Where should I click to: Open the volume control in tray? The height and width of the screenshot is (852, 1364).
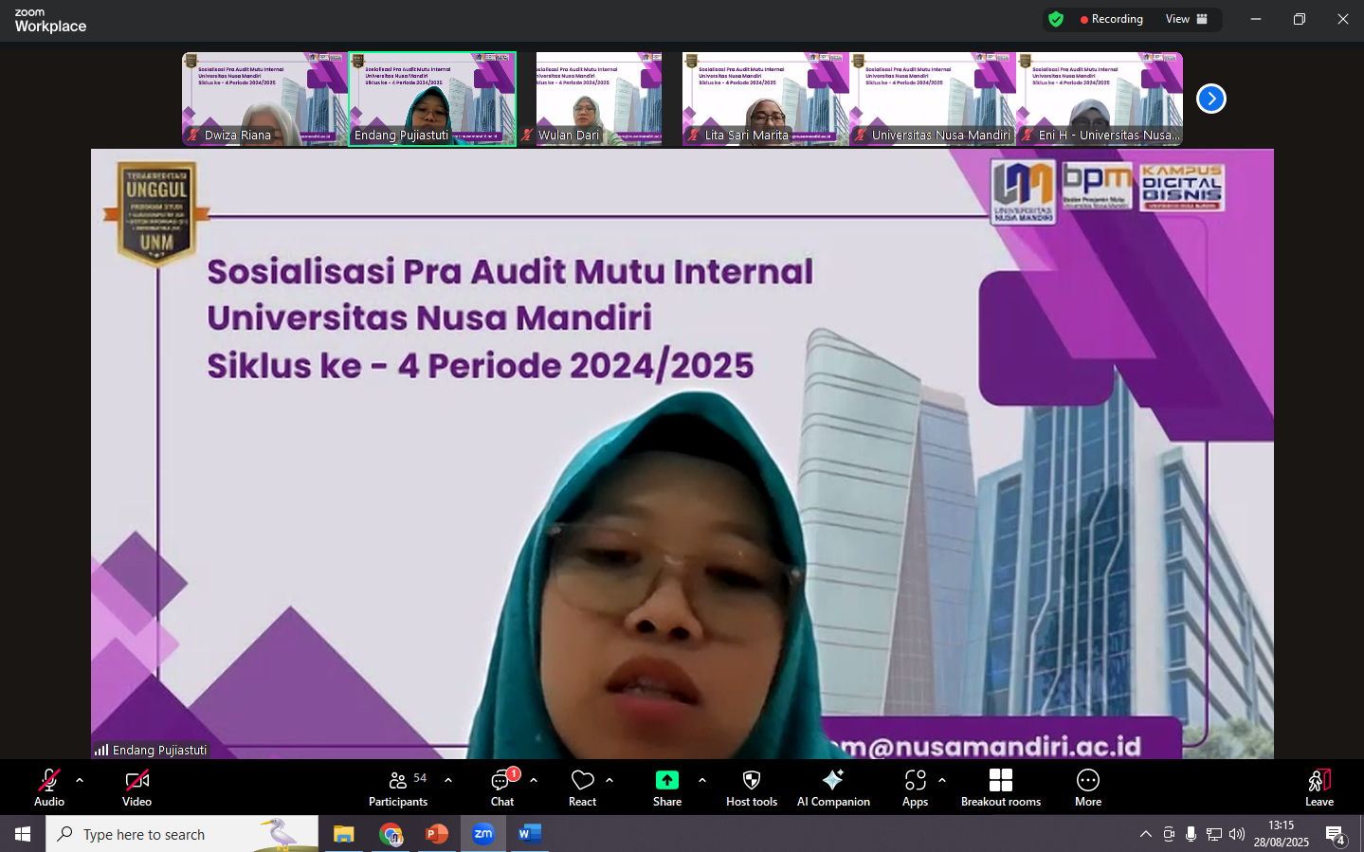1237,834
